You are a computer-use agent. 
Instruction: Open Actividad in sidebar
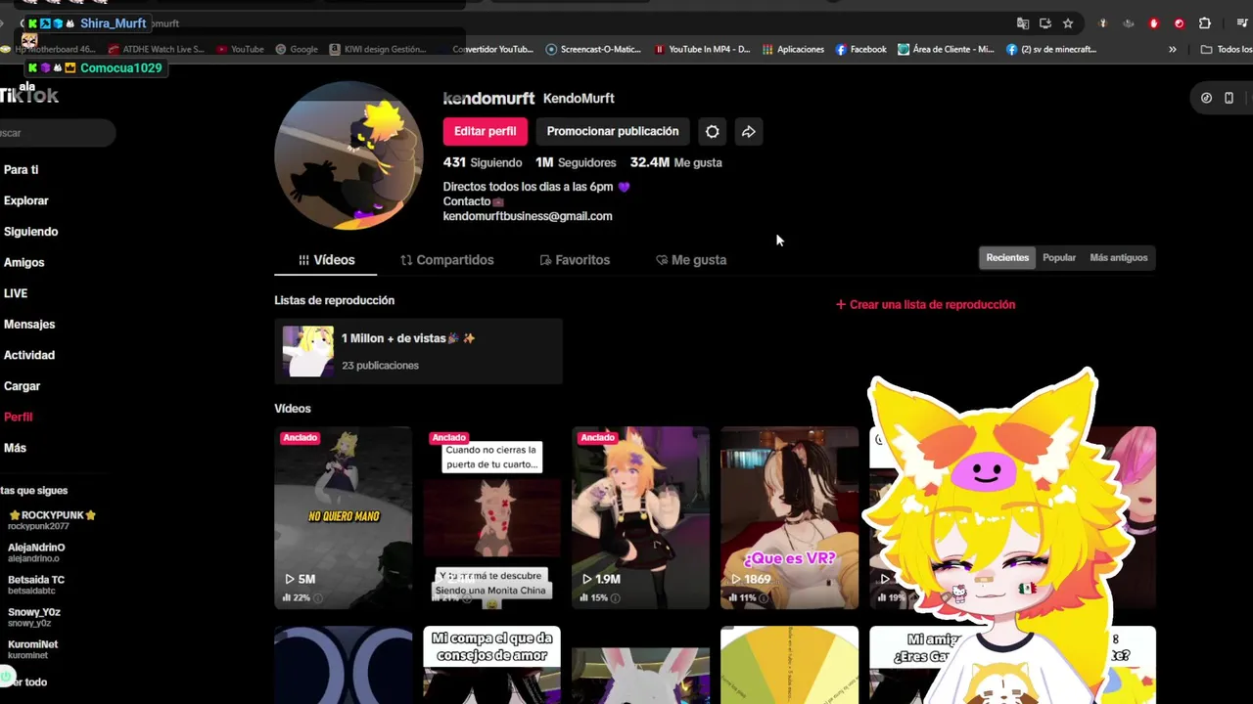point(28,355)
